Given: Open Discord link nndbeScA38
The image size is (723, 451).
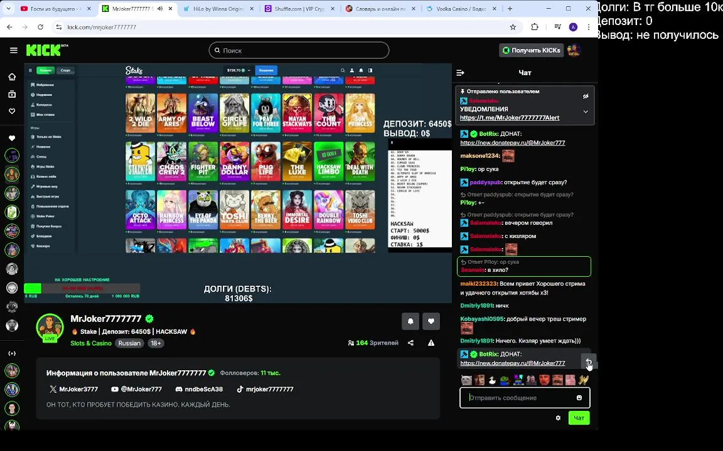Looking at the screenshot, I should coord(199,389).
